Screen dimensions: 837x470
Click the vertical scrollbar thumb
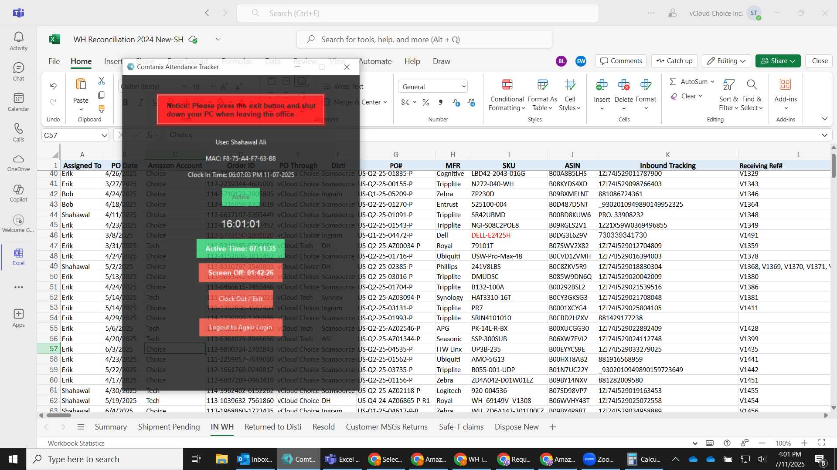click(x=834, y=165)
